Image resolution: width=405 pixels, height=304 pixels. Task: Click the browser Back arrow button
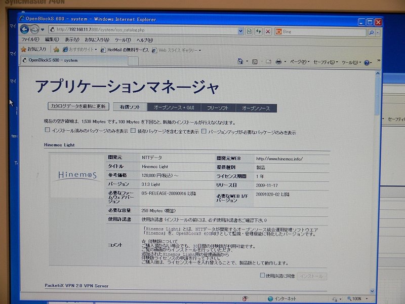tap(25, 29)
